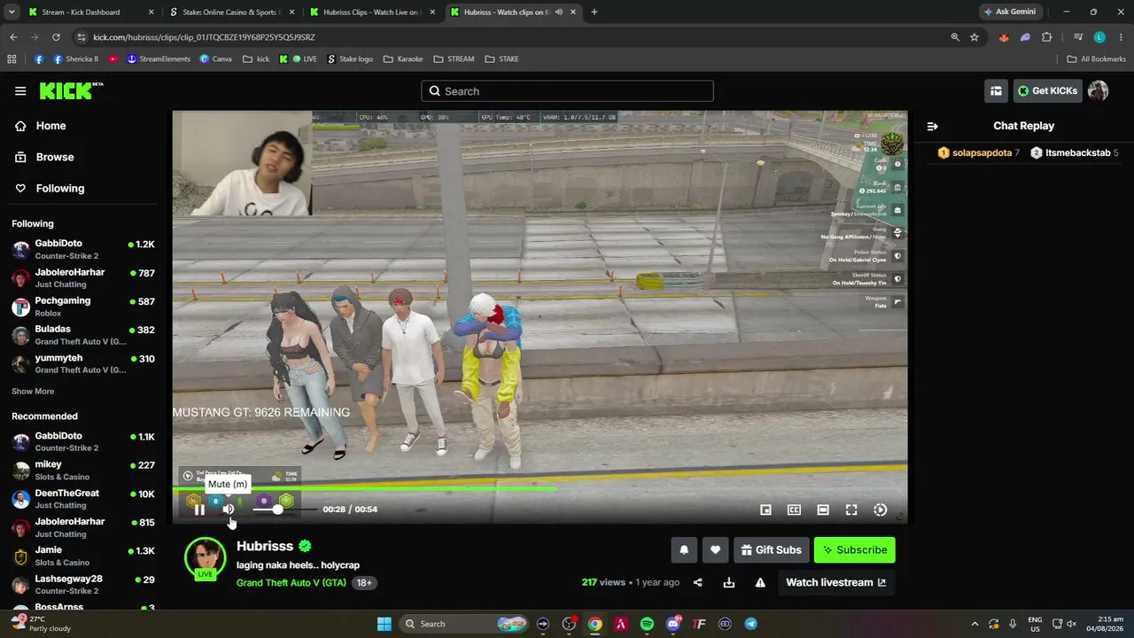The height and width of the screenshot is (638, 1134).
Task: Subscribe to Hubrisss channel
Action: (x=855, y=550)
